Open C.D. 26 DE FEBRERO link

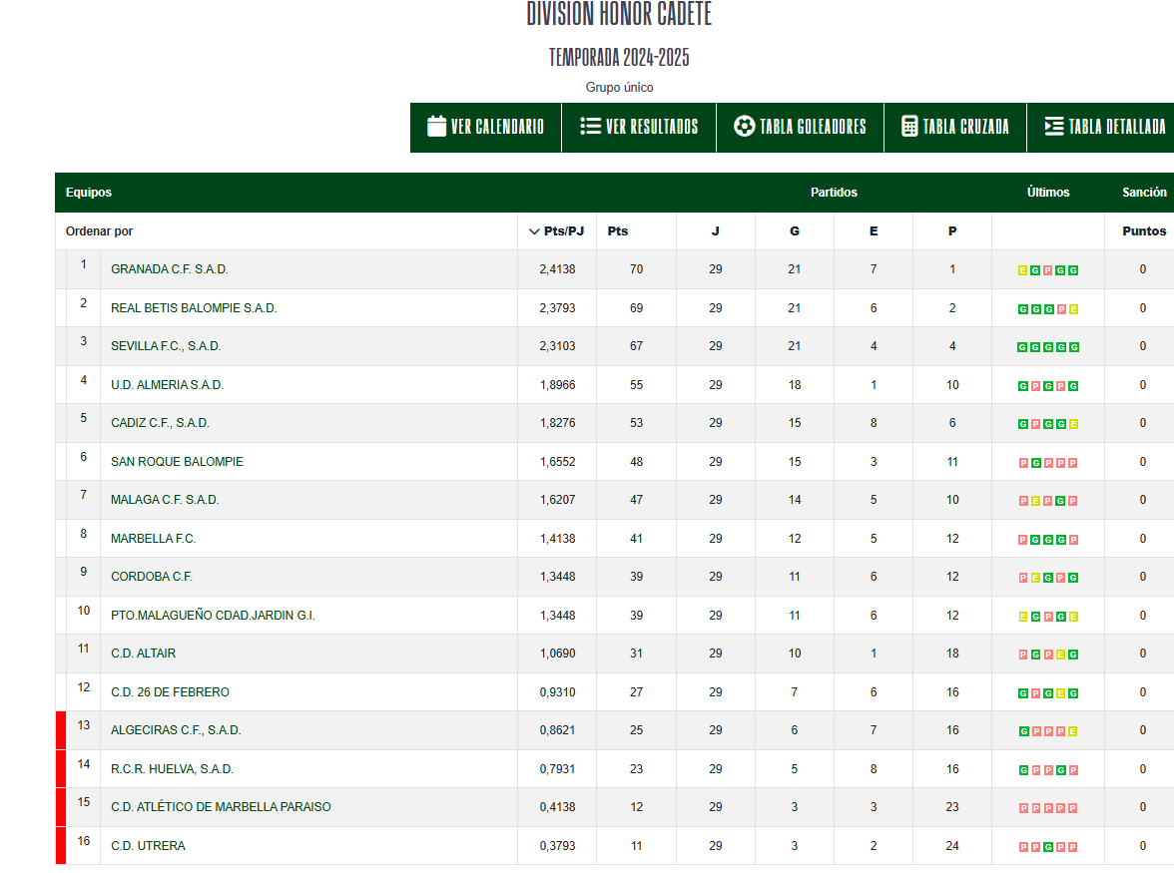[170, 692]
